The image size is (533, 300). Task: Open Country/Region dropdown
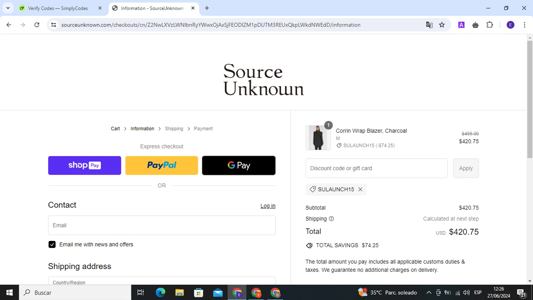tap(162, 281)
